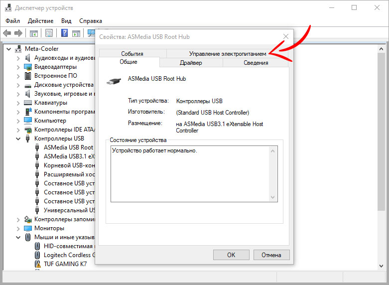The width and height of the screenshot is (389, 285).
Task: Close the ASMedia USB Root Hub dialog
Action: coord(286,36)
